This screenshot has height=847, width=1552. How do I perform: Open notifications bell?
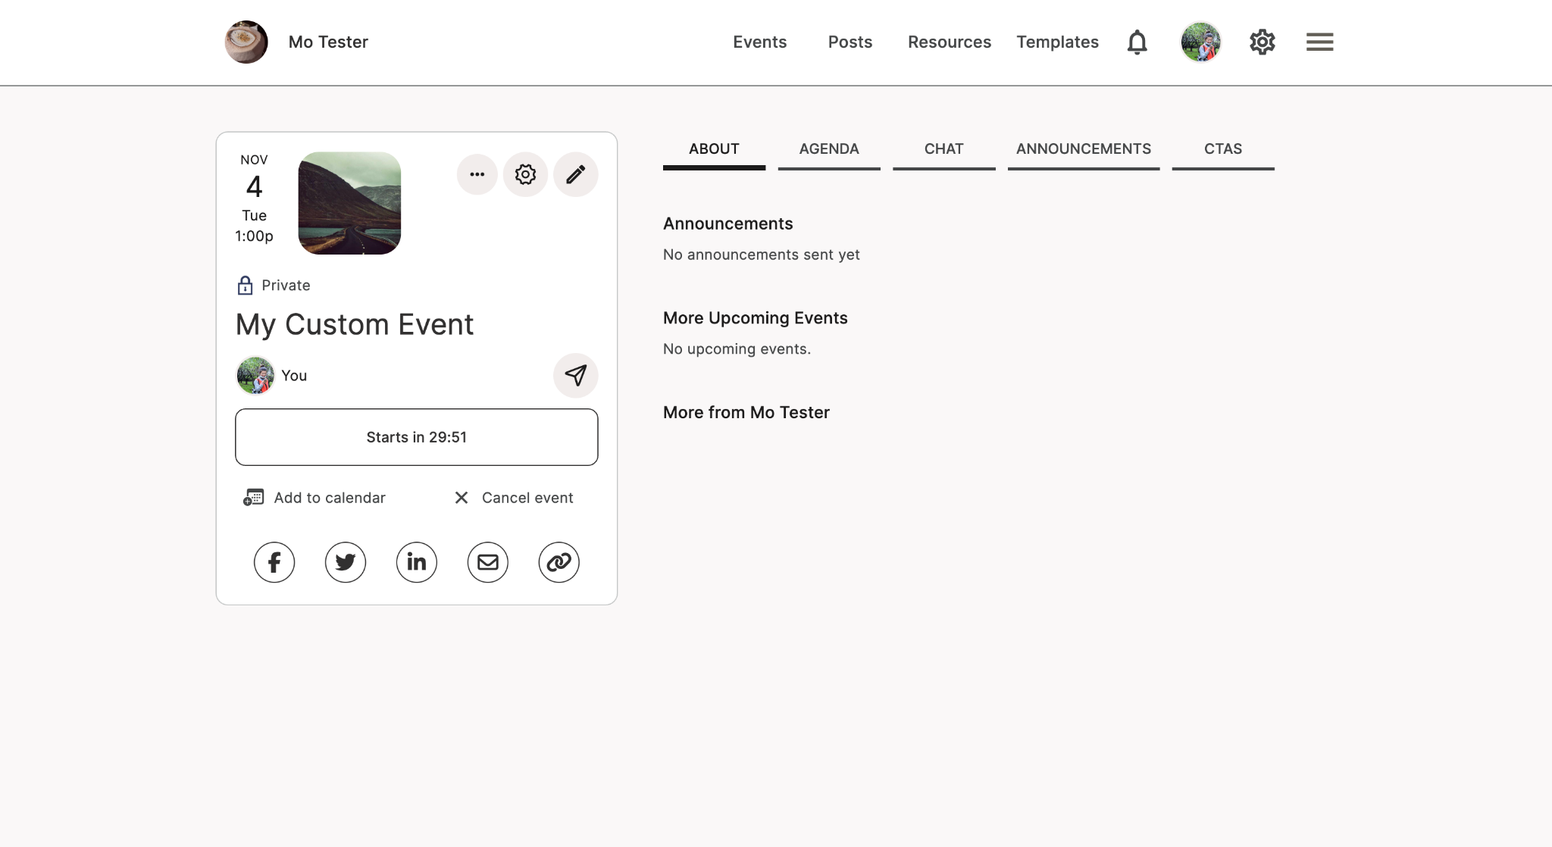1137,42
